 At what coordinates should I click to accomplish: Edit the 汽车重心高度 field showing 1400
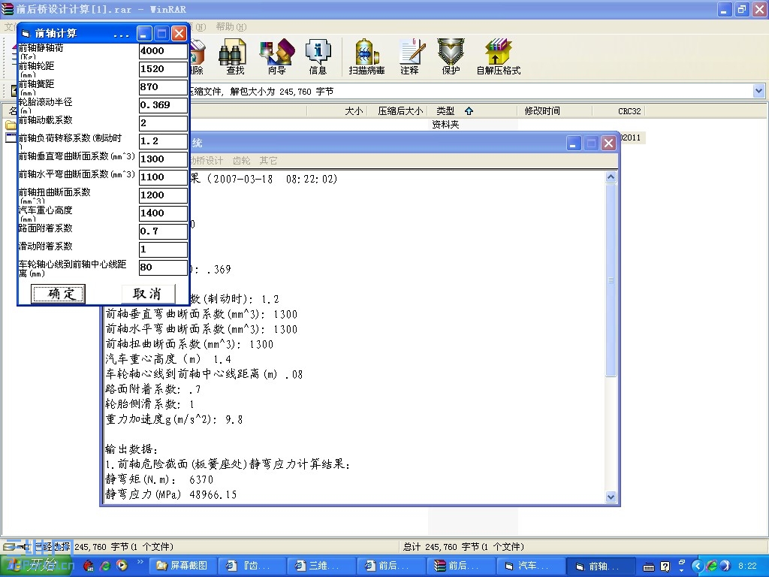pos(163,213)
